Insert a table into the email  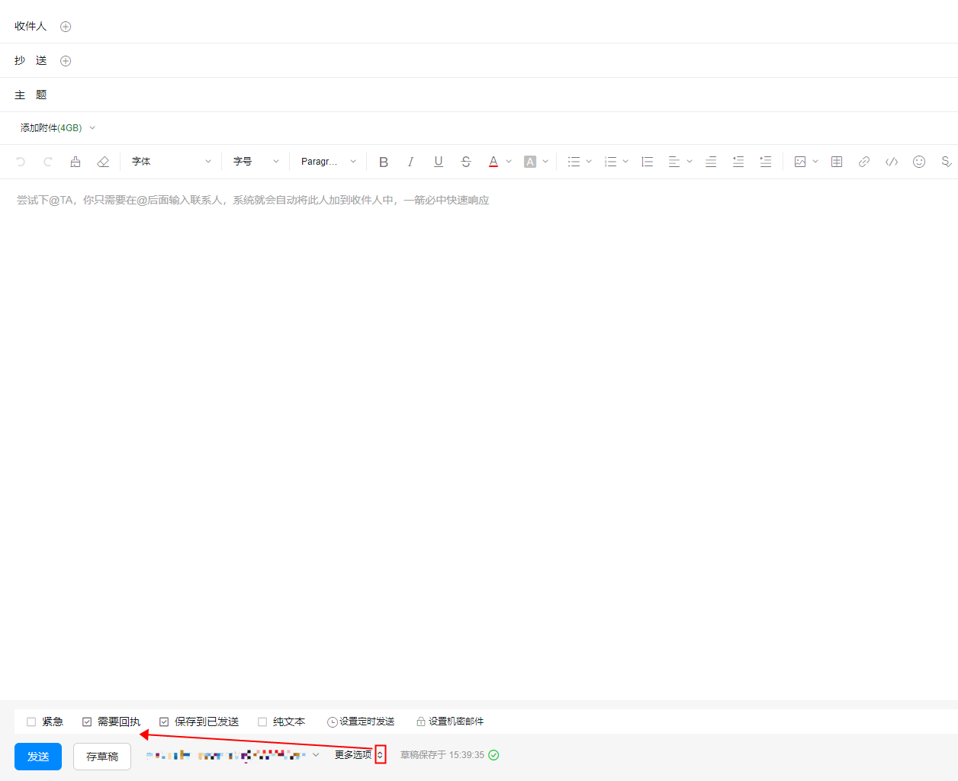pos(837,162)
